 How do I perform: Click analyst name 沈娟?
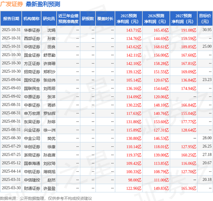(x=51, y=30)
